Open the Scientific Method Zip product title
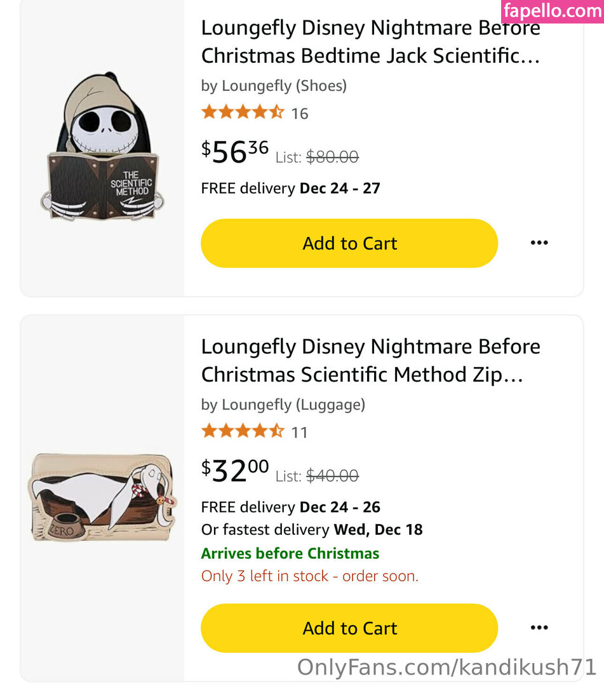This screenshot has width=604, height=686. (370, 361)
